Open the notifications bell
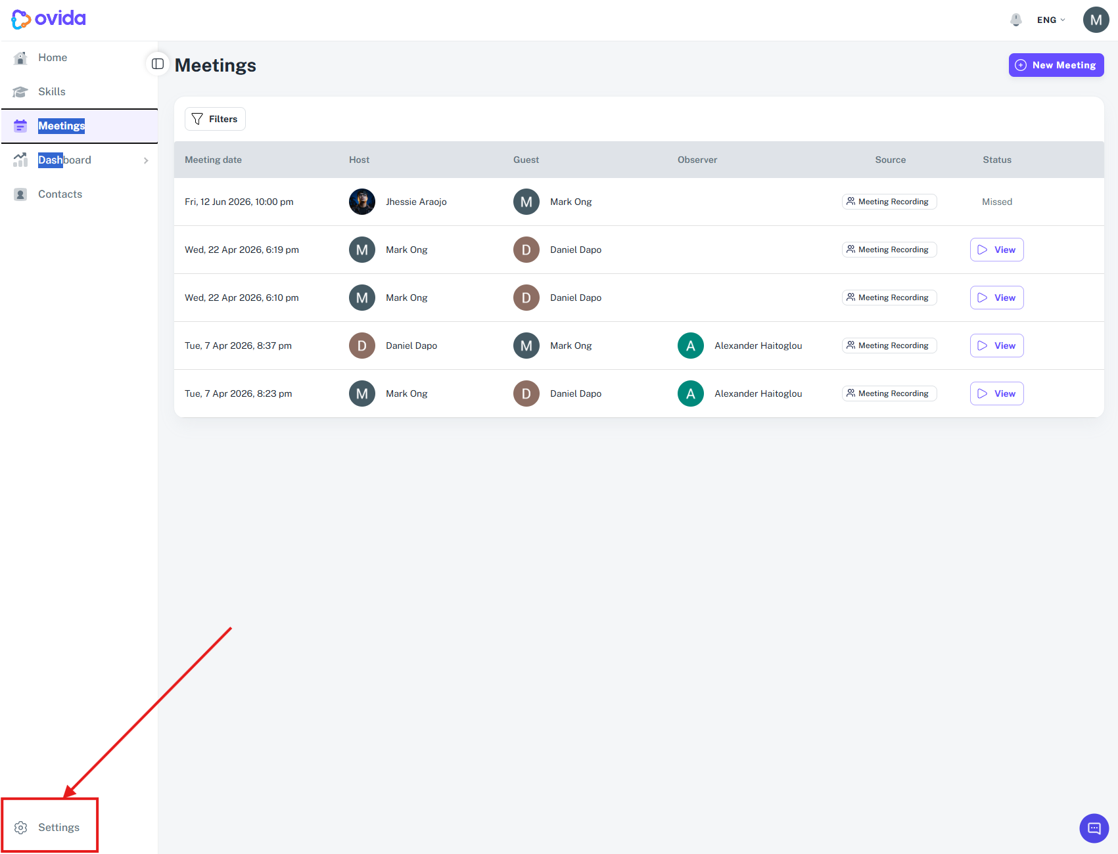 pos(1015,20)
